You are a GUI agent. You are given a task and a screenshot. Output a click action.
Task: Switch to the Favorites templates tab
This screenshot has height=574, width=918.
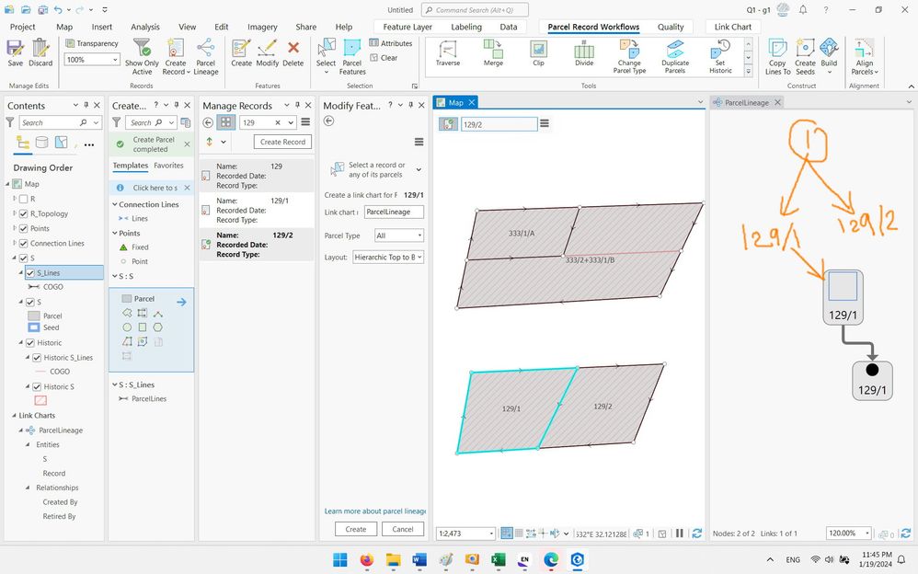[x=168, y=166]
